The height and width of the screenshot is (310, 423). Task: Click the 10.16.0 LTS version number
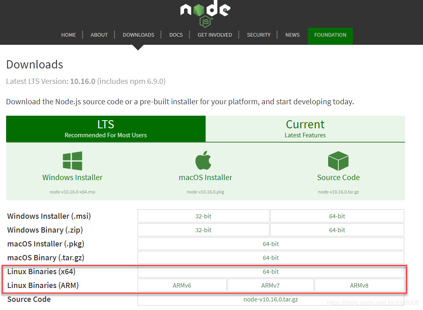pyautogui.click(x=83, y=81)
